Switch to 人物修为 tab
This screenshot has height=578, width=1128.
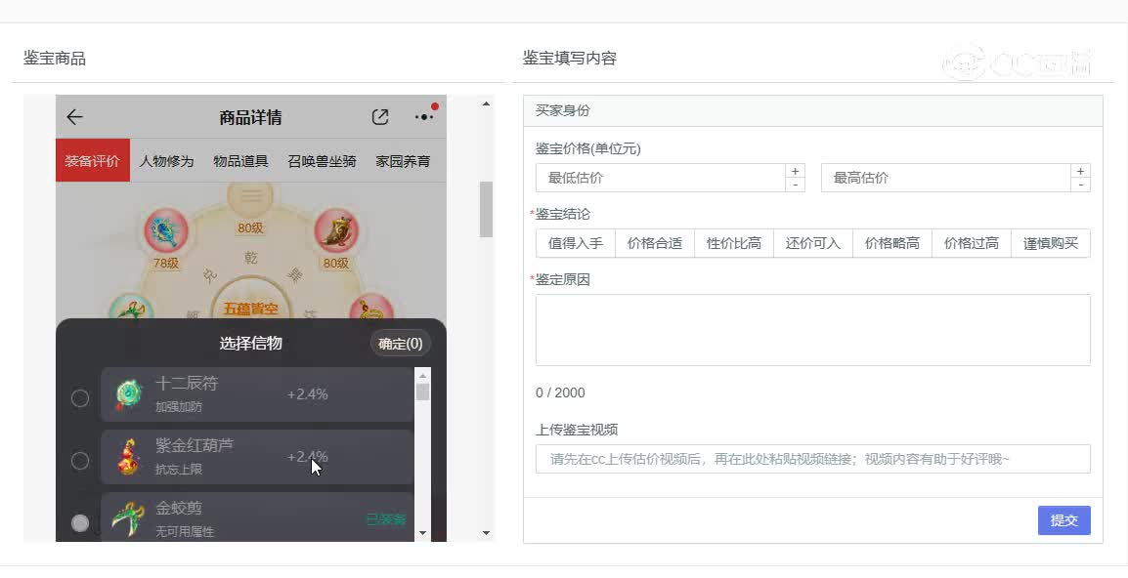click(166, 161)
